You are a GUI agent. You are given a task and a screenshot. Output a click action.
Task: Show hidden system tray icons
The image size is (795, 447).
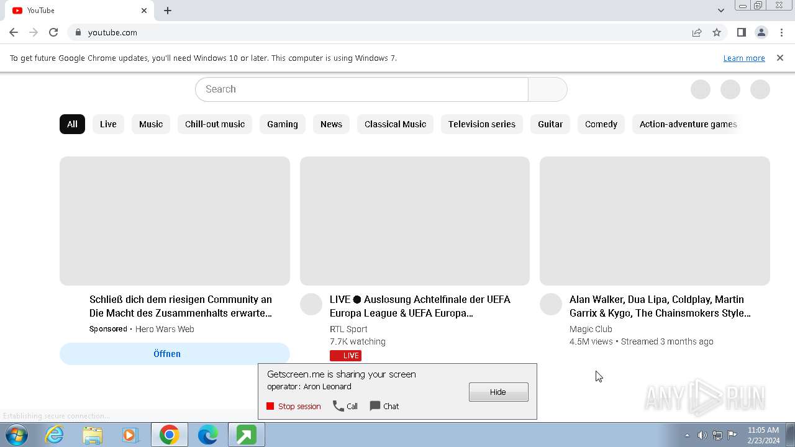click(687, 435)
